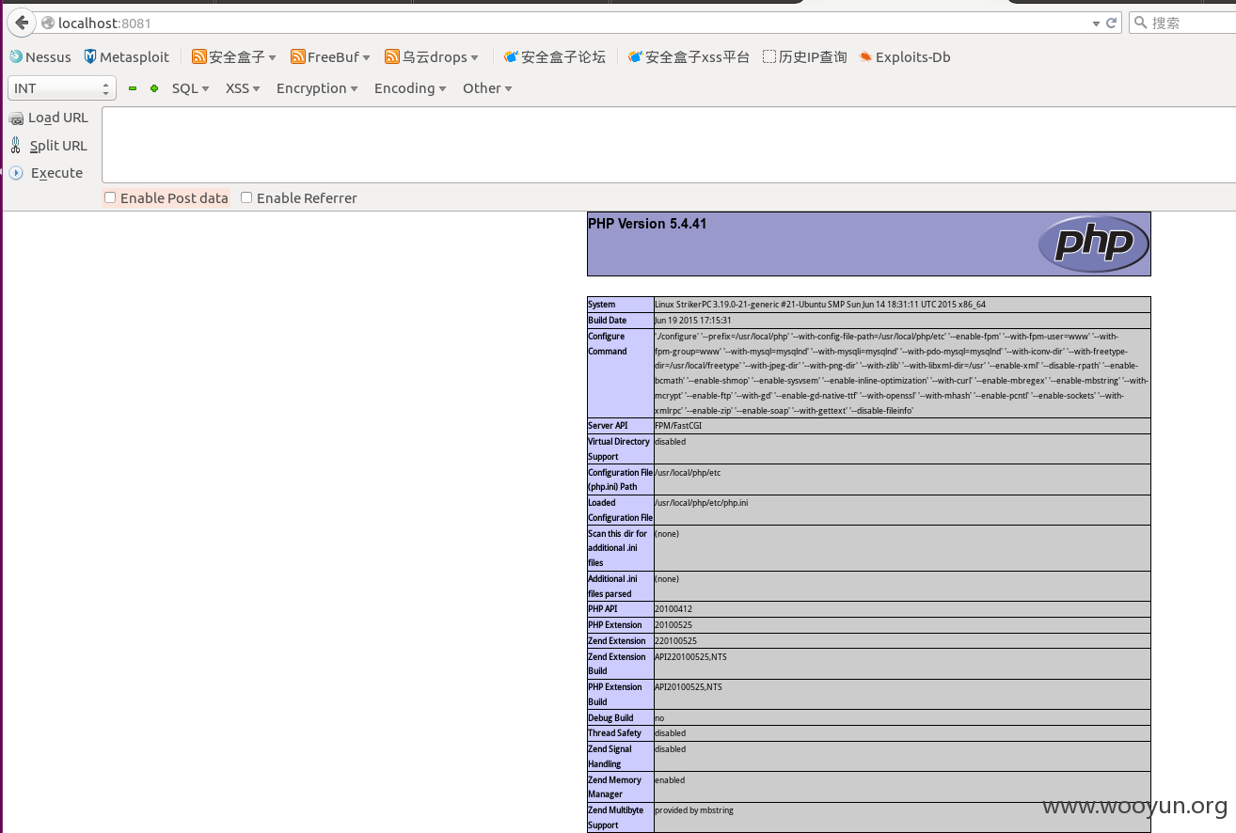Select the FPM/FastCGI Server API value

[x=678, y=426]
